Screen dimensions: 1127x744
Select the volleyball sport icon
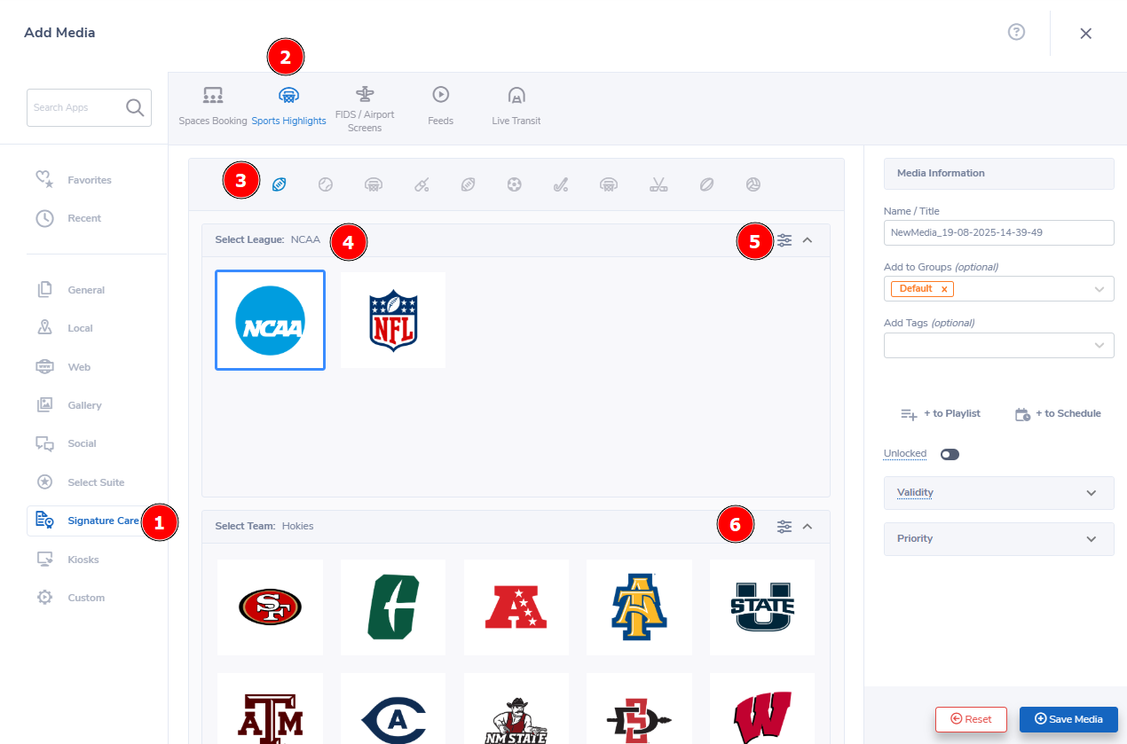(753, 184)
